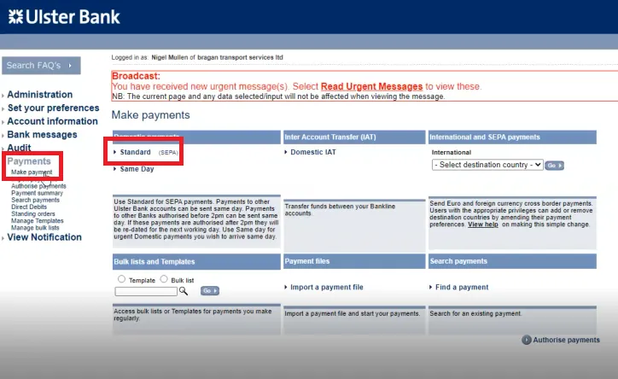The height and width of the screenshot is (379, 618).
Task: Open Manage bulk lists in sidebar
Action: (x=35, y=228)
